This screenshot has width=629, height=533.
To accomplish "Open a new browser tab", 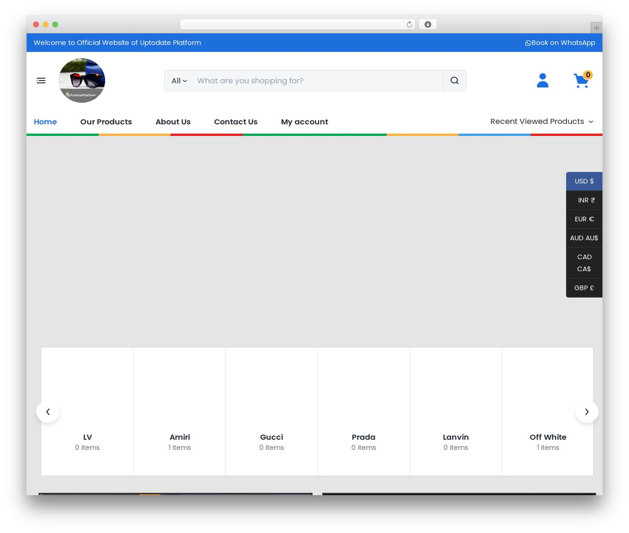I will [x=596, y=28].
